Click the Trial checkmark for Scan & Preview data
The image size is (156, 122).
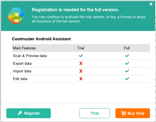click(81, 56)
